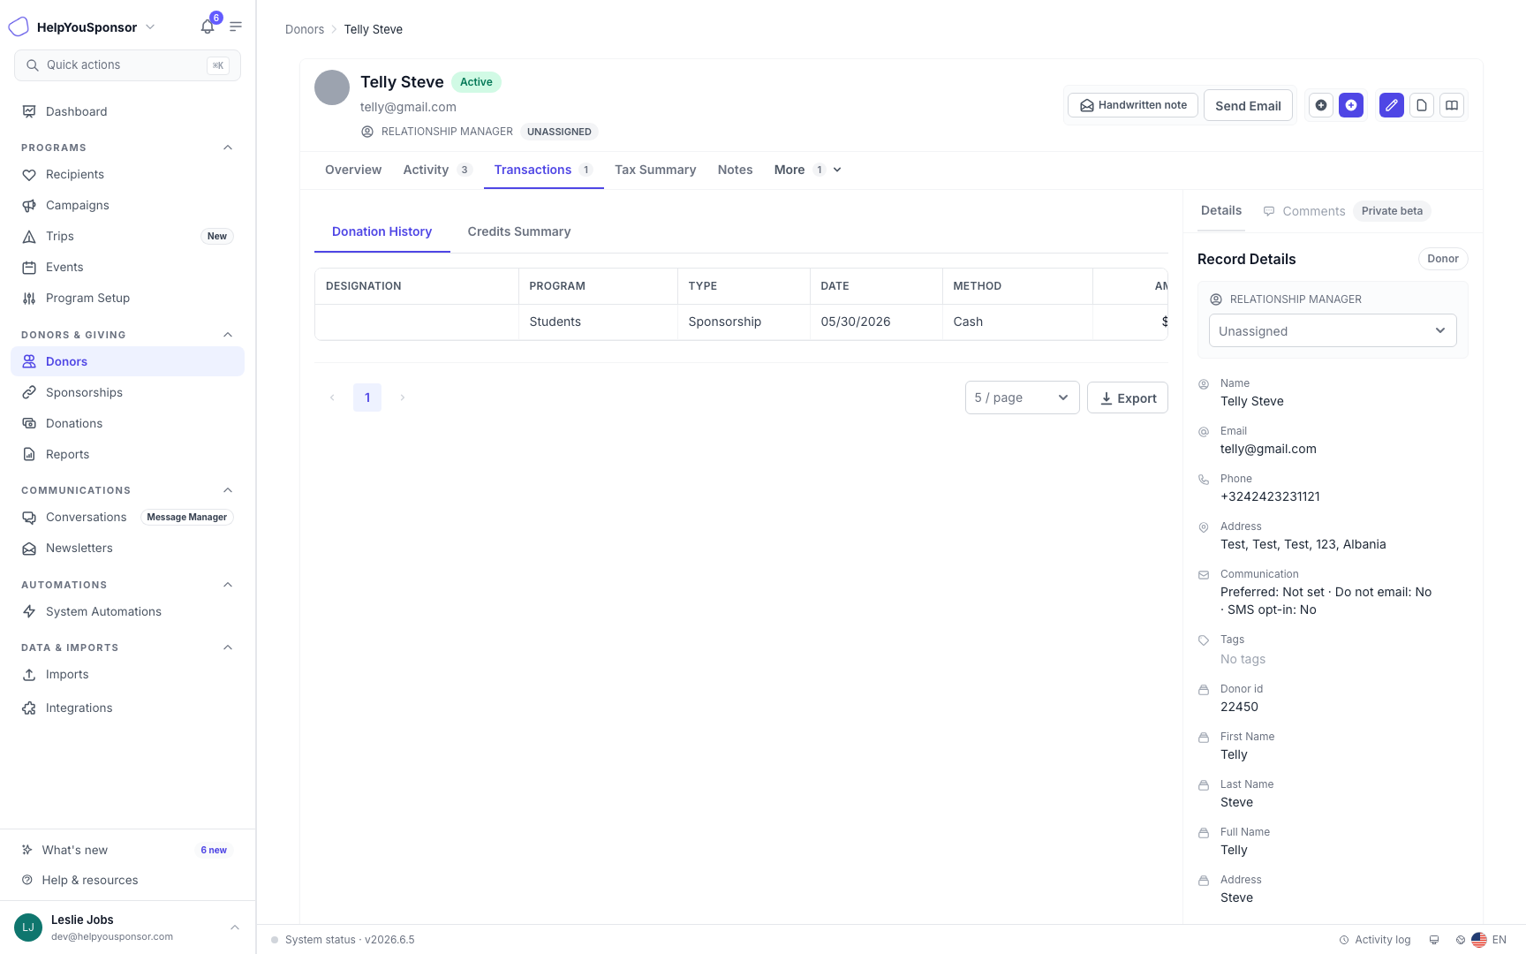This screenshot has height=954, width=1526.
Task: Open Newsletters page
Action: (127, 548)
